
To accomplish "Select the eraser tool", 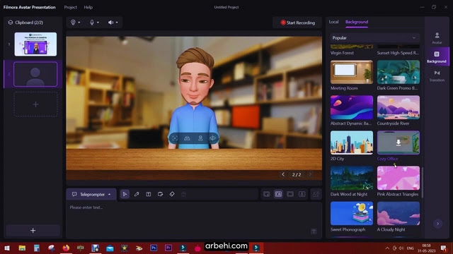I will tap(172, 194).
